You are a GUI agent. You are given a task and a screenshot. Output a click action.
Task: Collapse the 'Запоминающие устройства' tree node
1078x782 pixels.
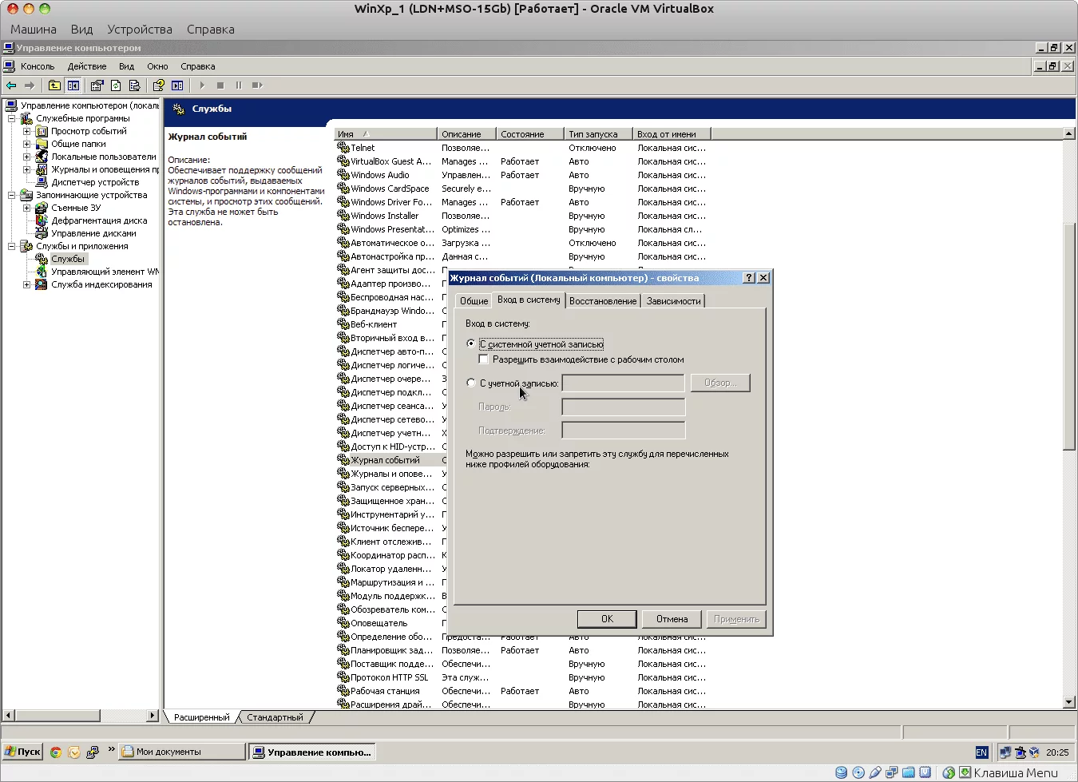point(12,195)
